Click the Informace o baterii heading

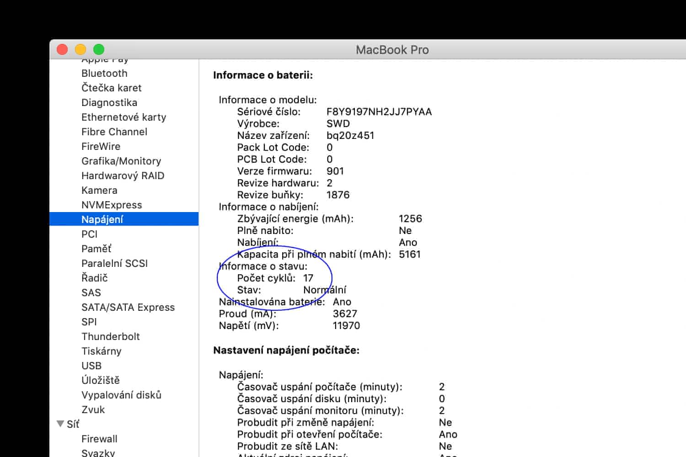263,75
